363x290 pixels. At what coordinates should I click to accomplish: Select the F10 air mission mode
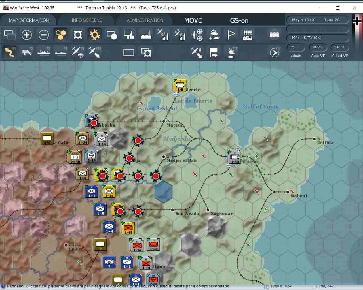pyautogui.click(x=94, y=52)
